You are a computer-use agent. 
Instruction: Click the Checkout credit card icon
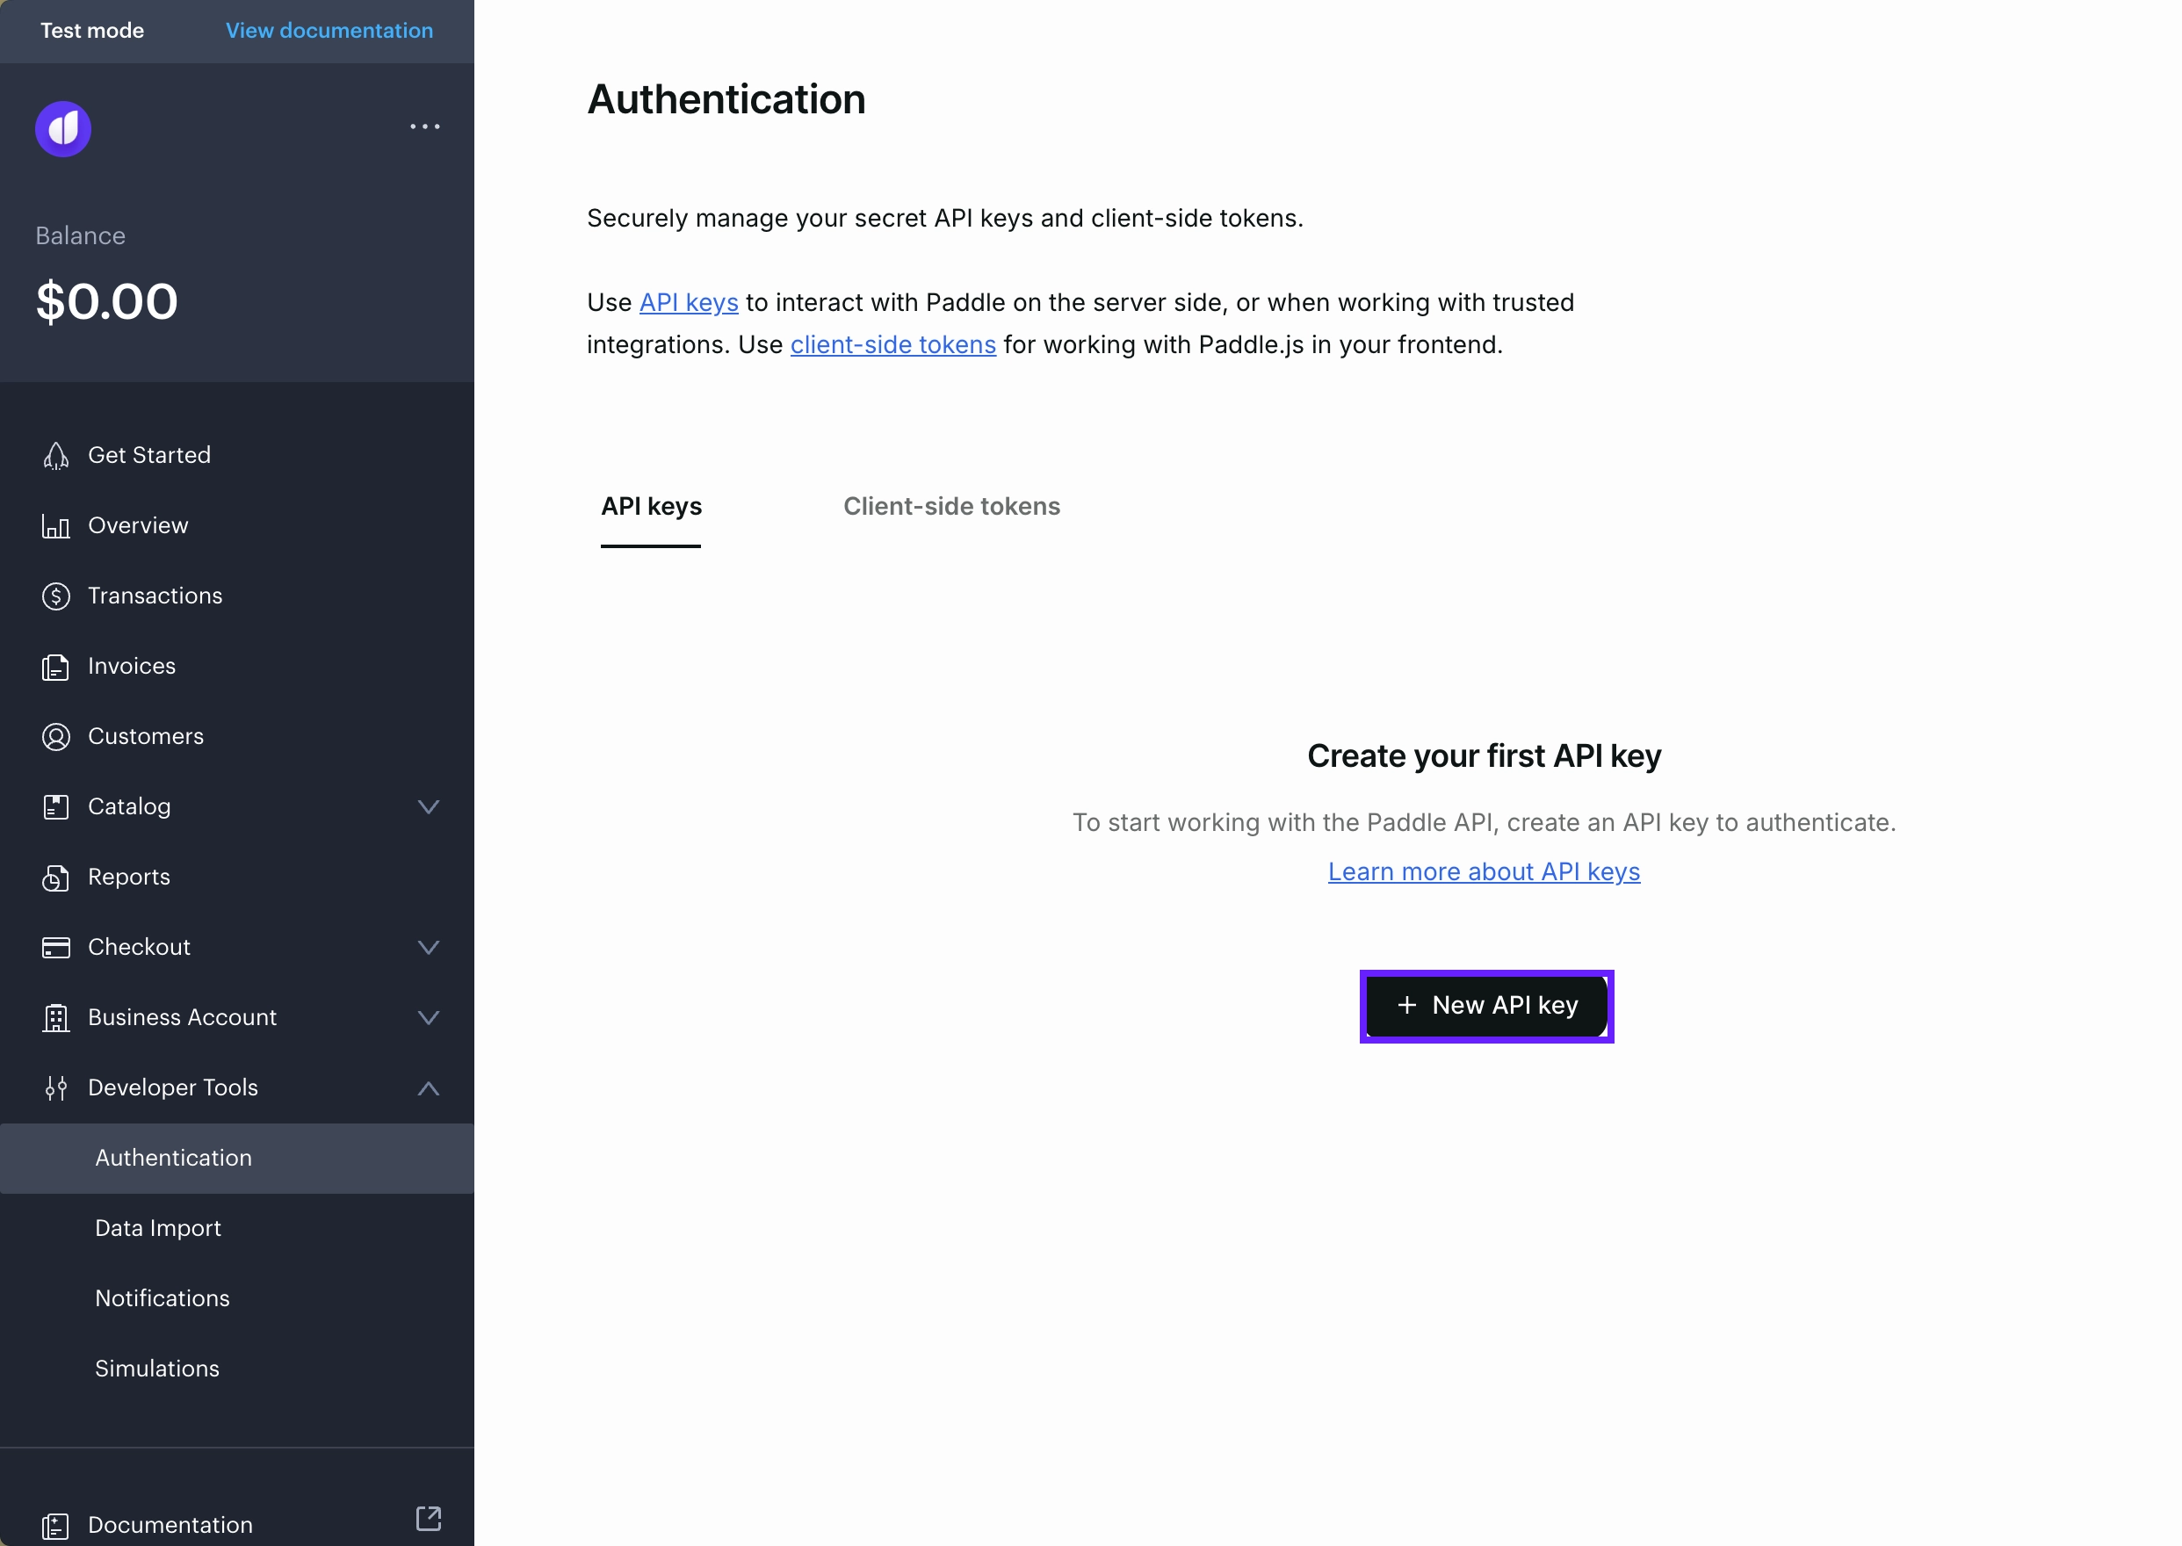tap(55, 947)
